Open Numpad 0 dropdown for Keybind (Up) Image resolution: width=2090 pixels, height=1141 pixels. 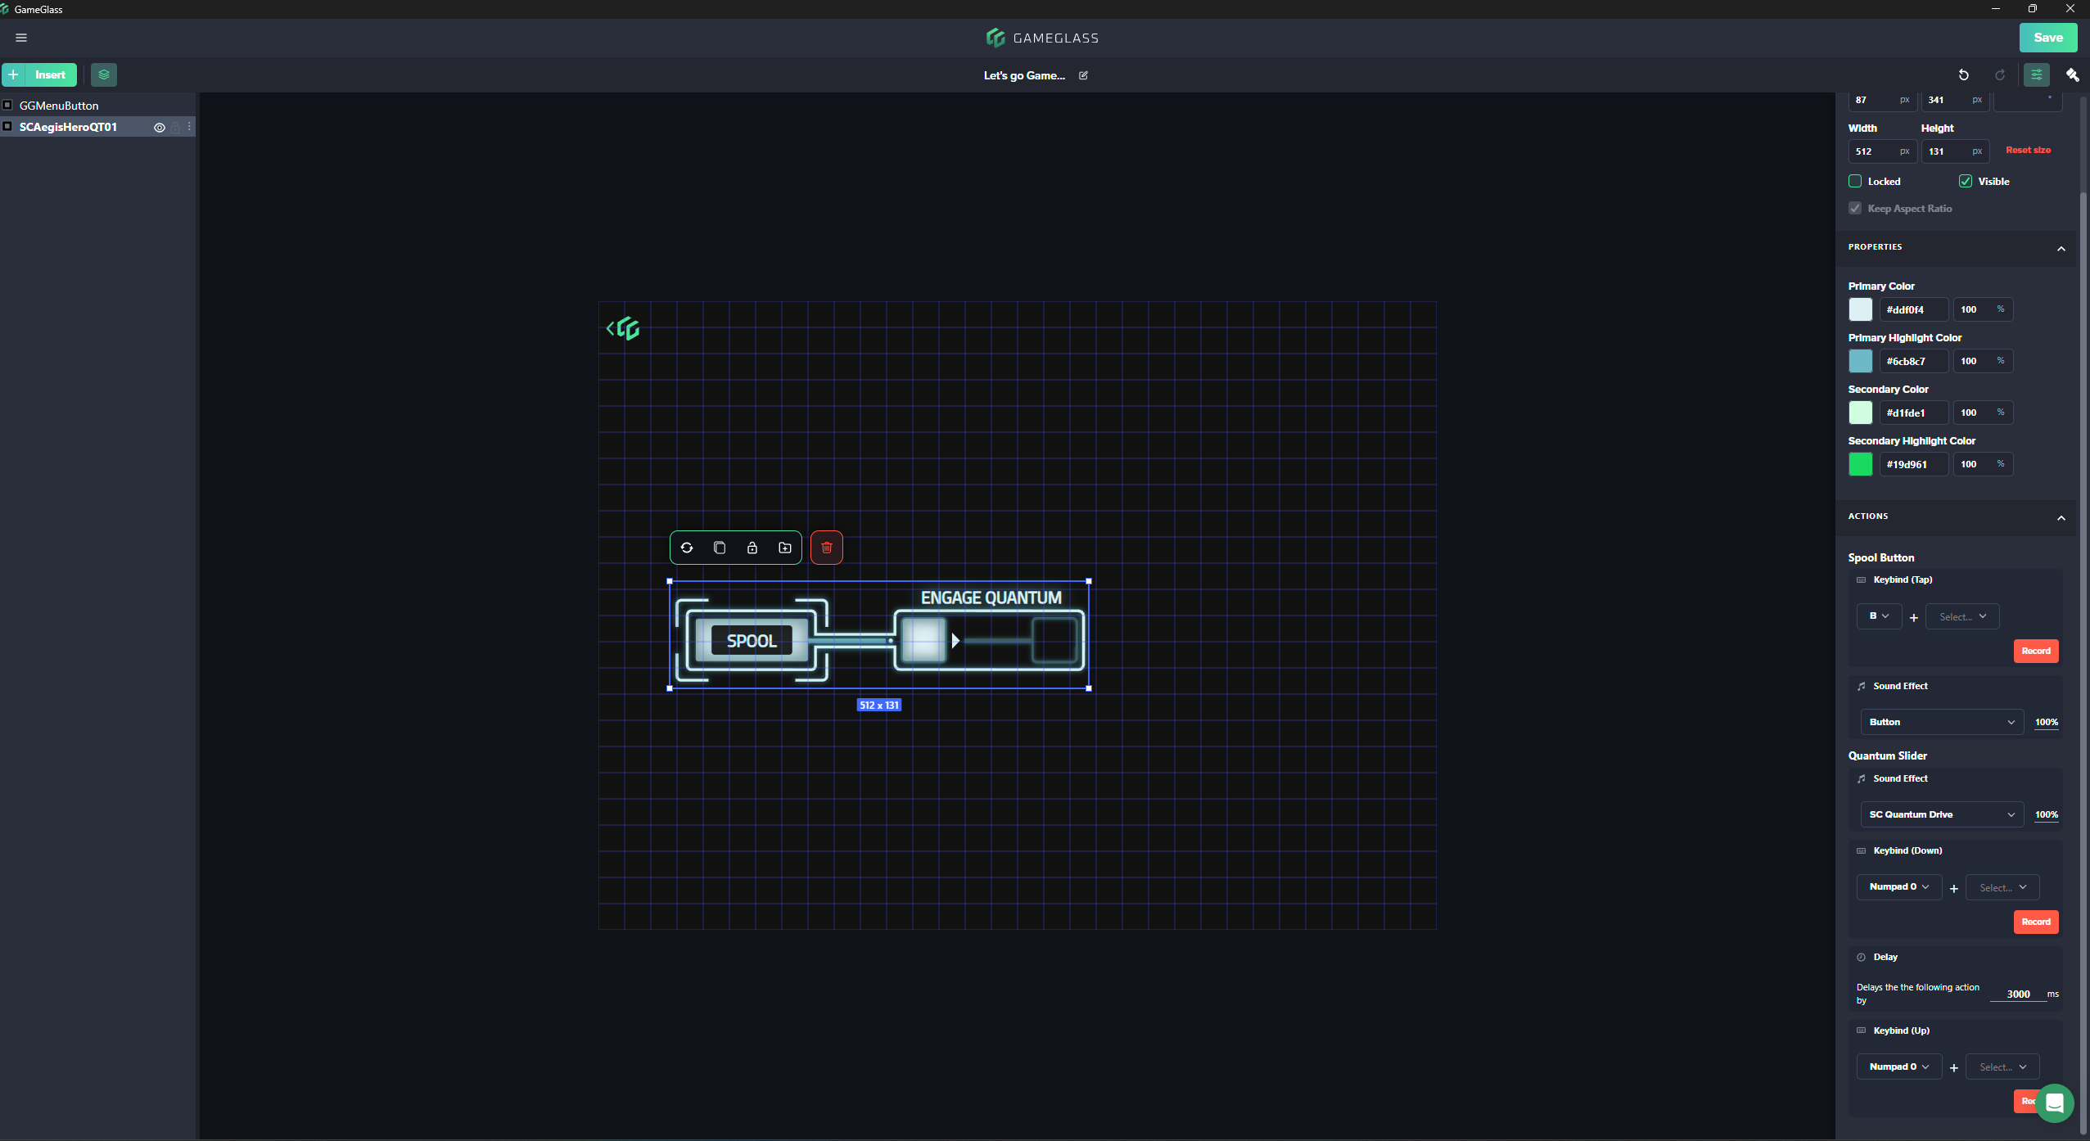click(x=1898, y=1067)
